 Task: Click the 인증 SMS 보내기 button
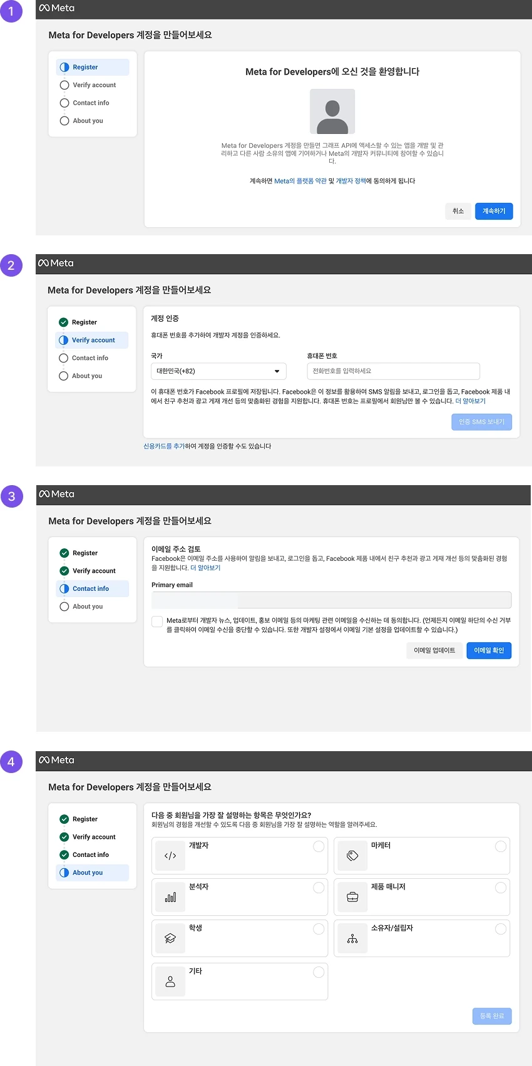482,422
